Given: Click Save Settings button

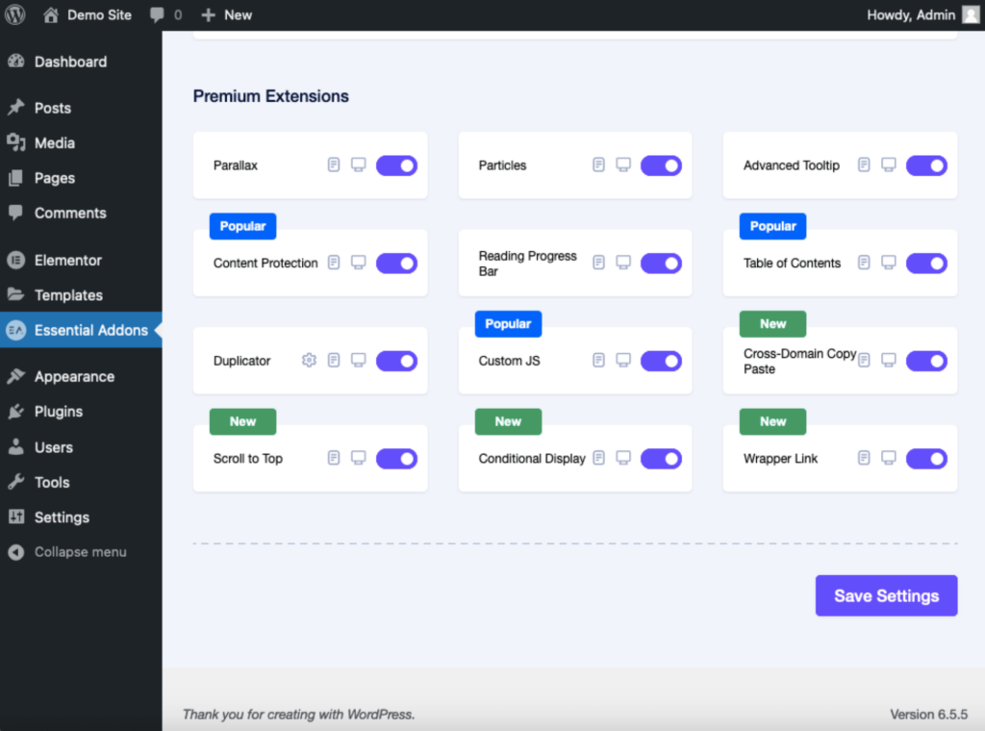Looking at the screenshot, I should pyautogui.click(x=886, y=595).
